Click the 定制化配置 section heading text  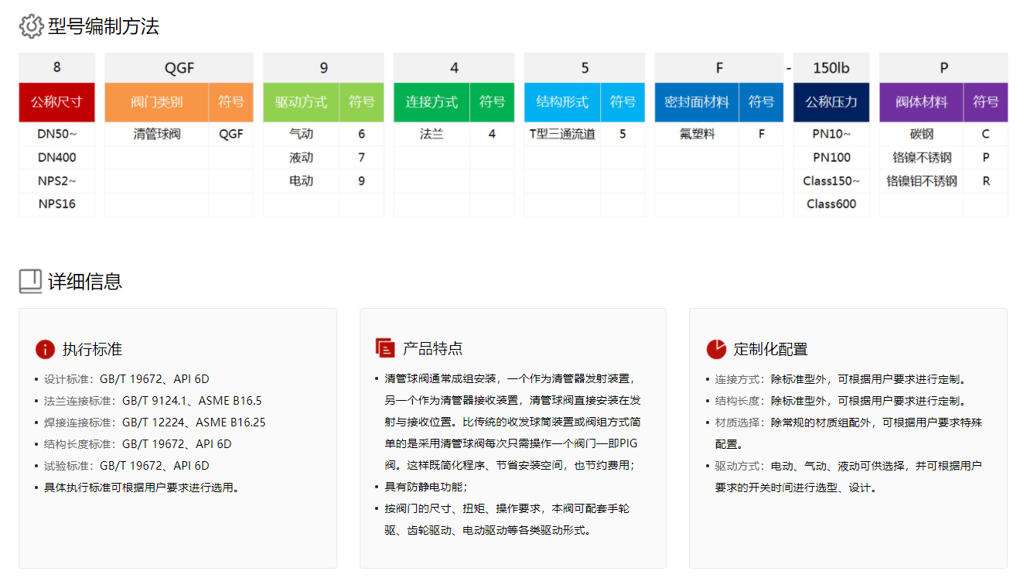(769, 349)
